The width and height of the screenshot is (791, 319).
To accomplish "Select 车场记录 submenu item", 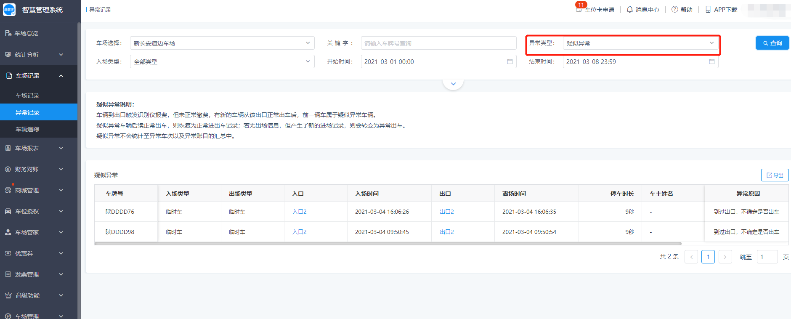I will click(27, 96).
